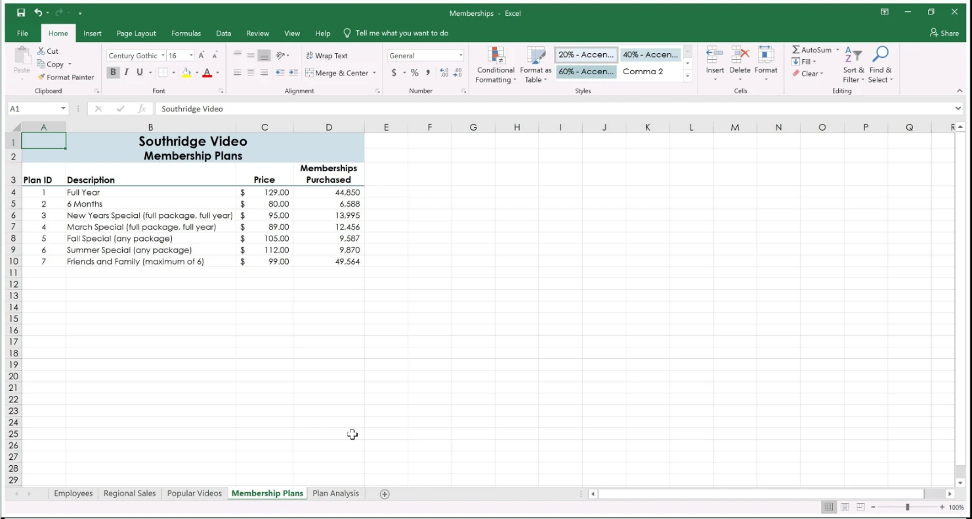Click the zoom slider in status bar

point(908,507)
